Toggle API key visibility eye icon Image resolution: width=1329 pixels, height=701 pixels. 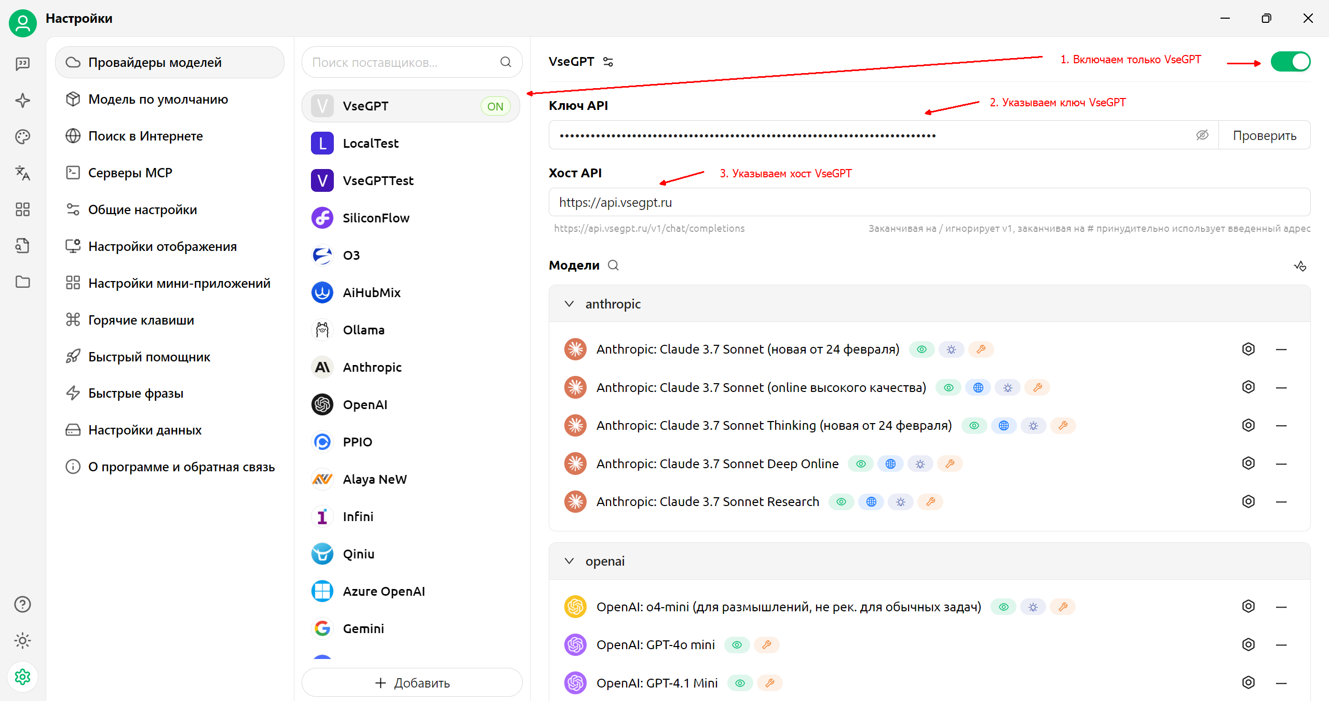pos(1202,135)
